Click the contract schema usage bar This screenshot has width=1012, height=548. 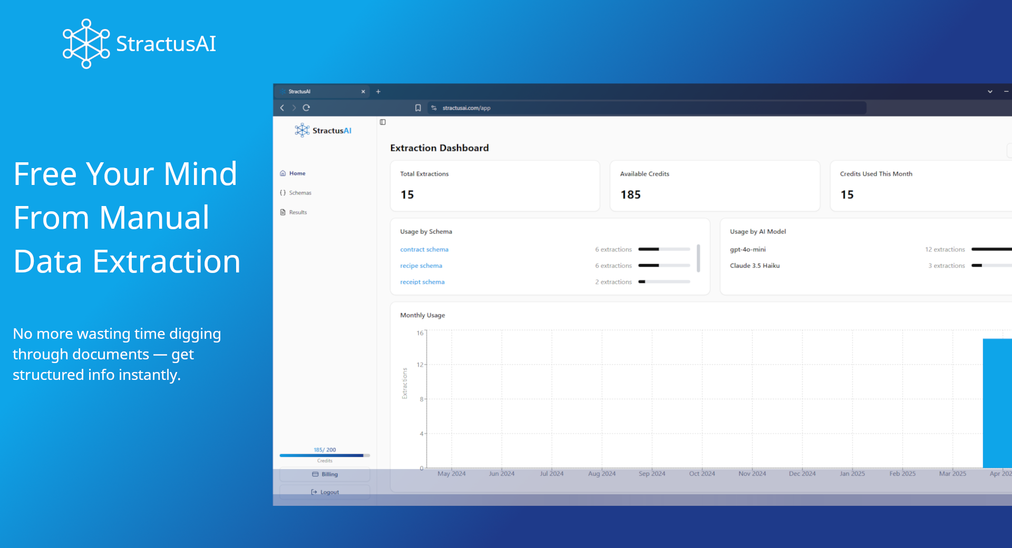pos(664,249)
